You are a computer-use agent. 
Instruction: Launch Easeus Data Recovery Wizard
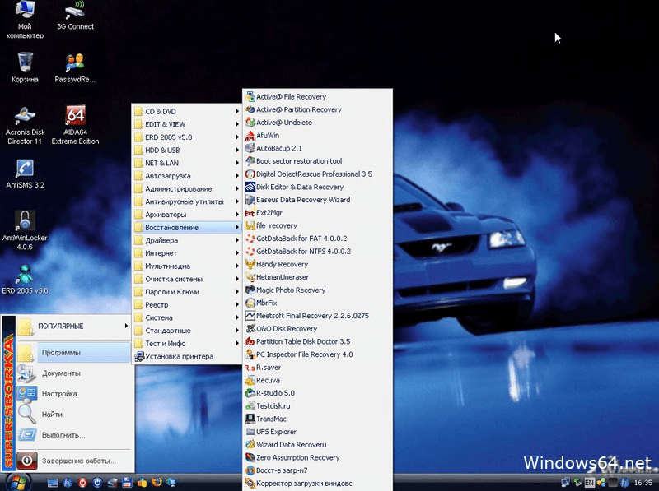click(x=318, y=200)
